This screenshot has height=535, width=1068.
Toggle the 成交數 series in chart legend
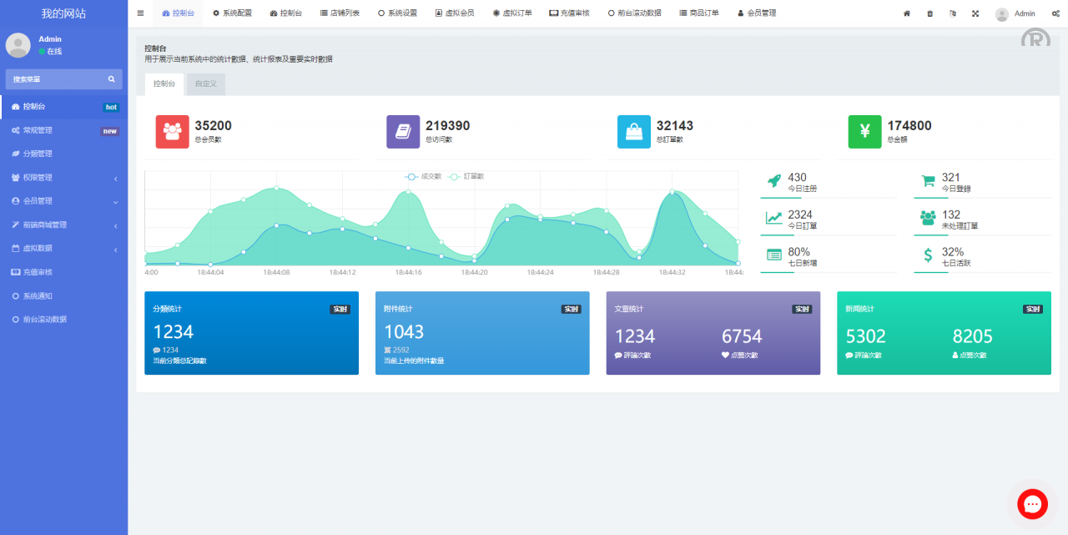(x=424, y=176)
